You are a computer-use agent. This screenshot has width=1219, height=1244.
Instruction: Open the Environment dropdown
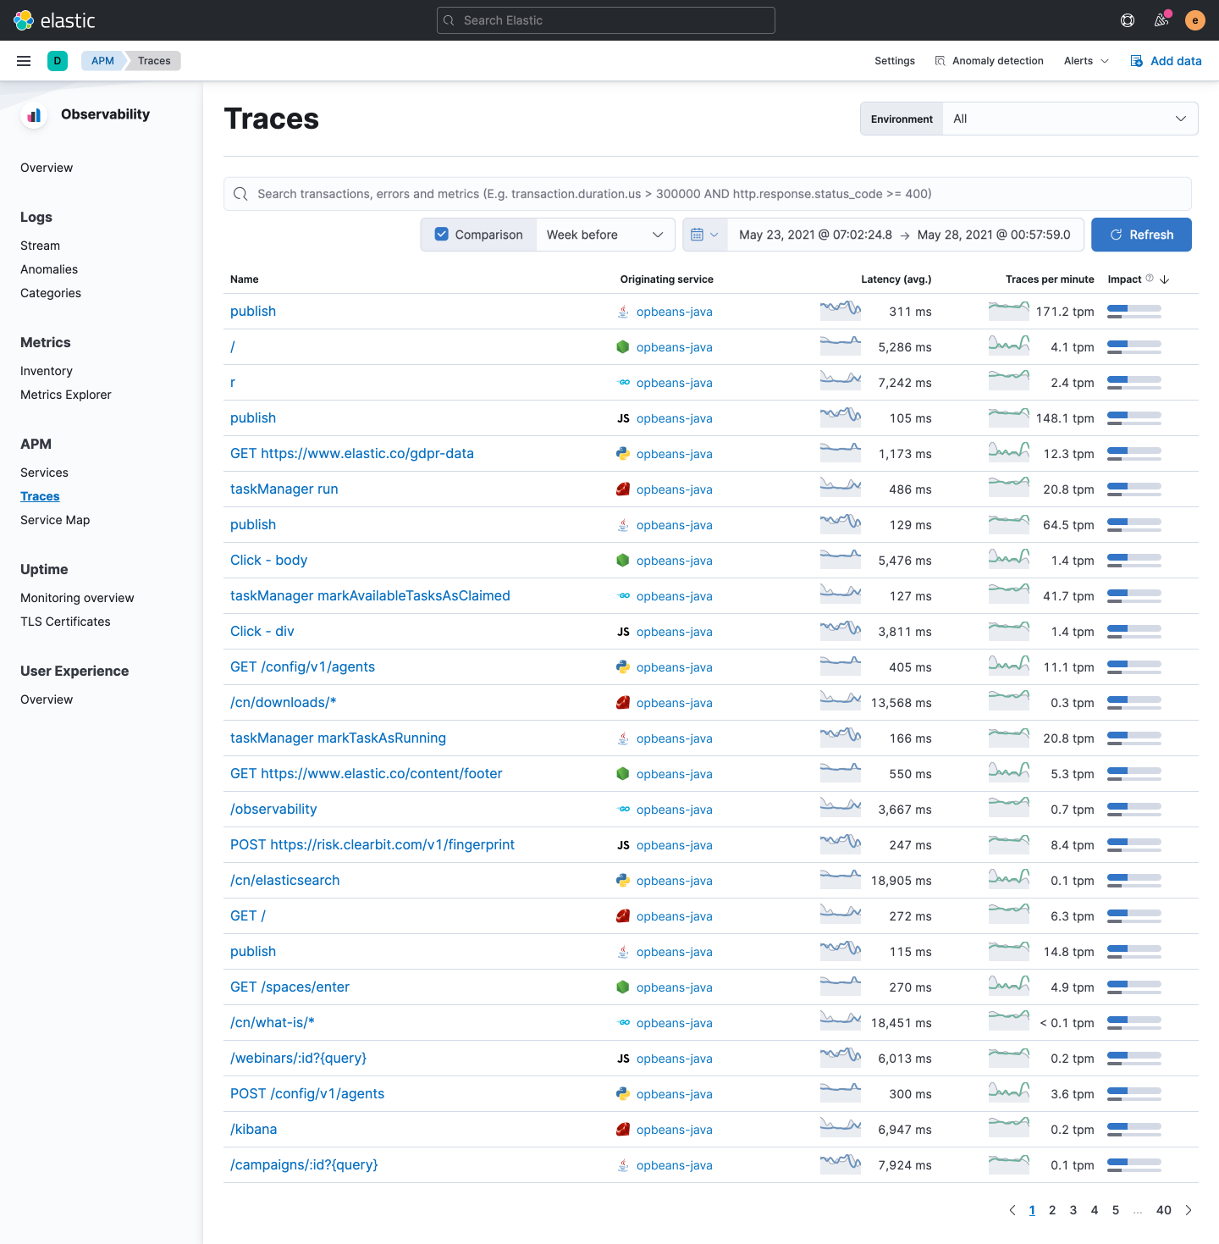tap(1070, 119)
